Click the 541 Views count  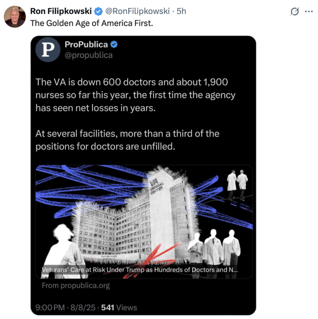coord(119,307)
